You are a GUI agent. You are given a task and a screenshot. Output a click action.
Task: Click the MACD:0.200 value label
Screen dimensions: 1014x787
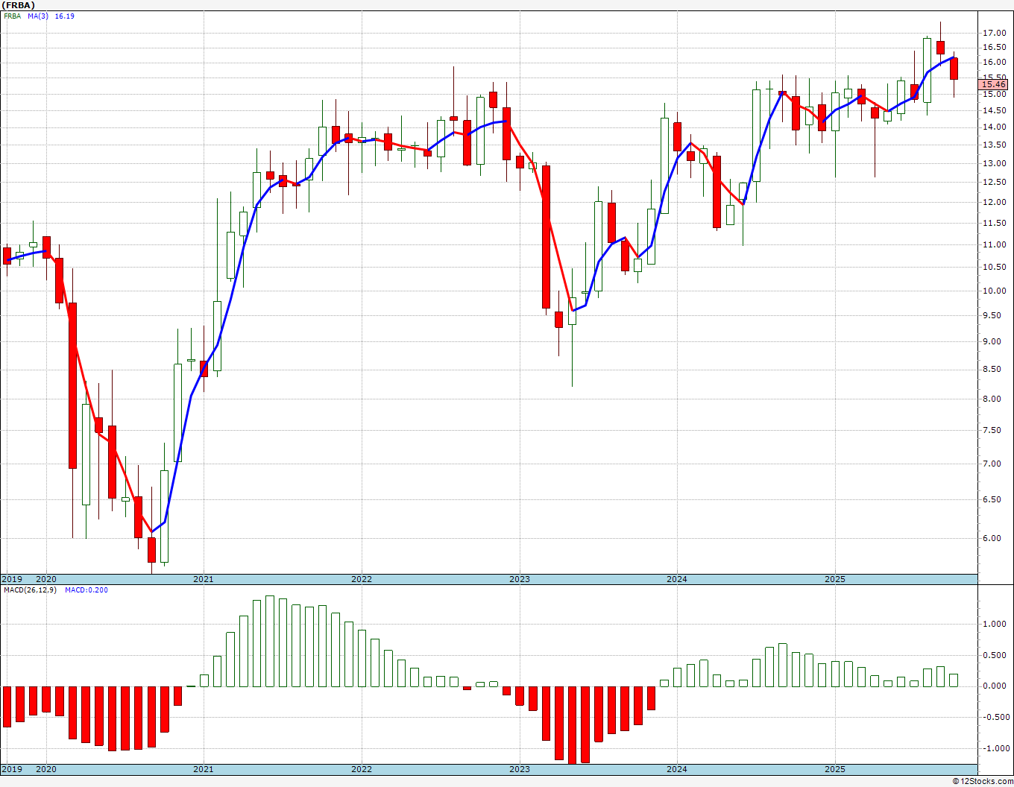(86, 590)
